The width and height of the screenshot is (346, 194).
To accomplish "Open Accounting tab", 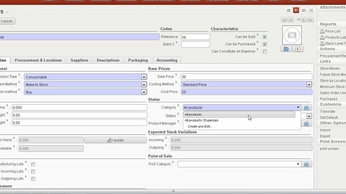I will coord(167,60).
